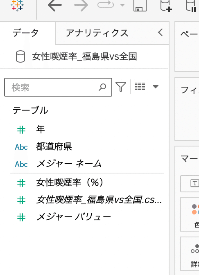Add new data source icon
199x275 pixels.
[166, 6]
